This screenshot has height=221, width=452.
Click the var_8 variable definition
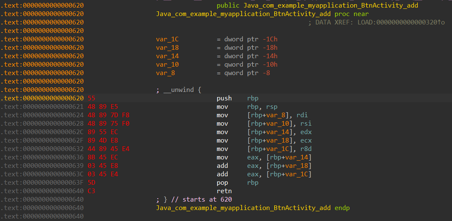pyautogui.click(x=166, y=73)
